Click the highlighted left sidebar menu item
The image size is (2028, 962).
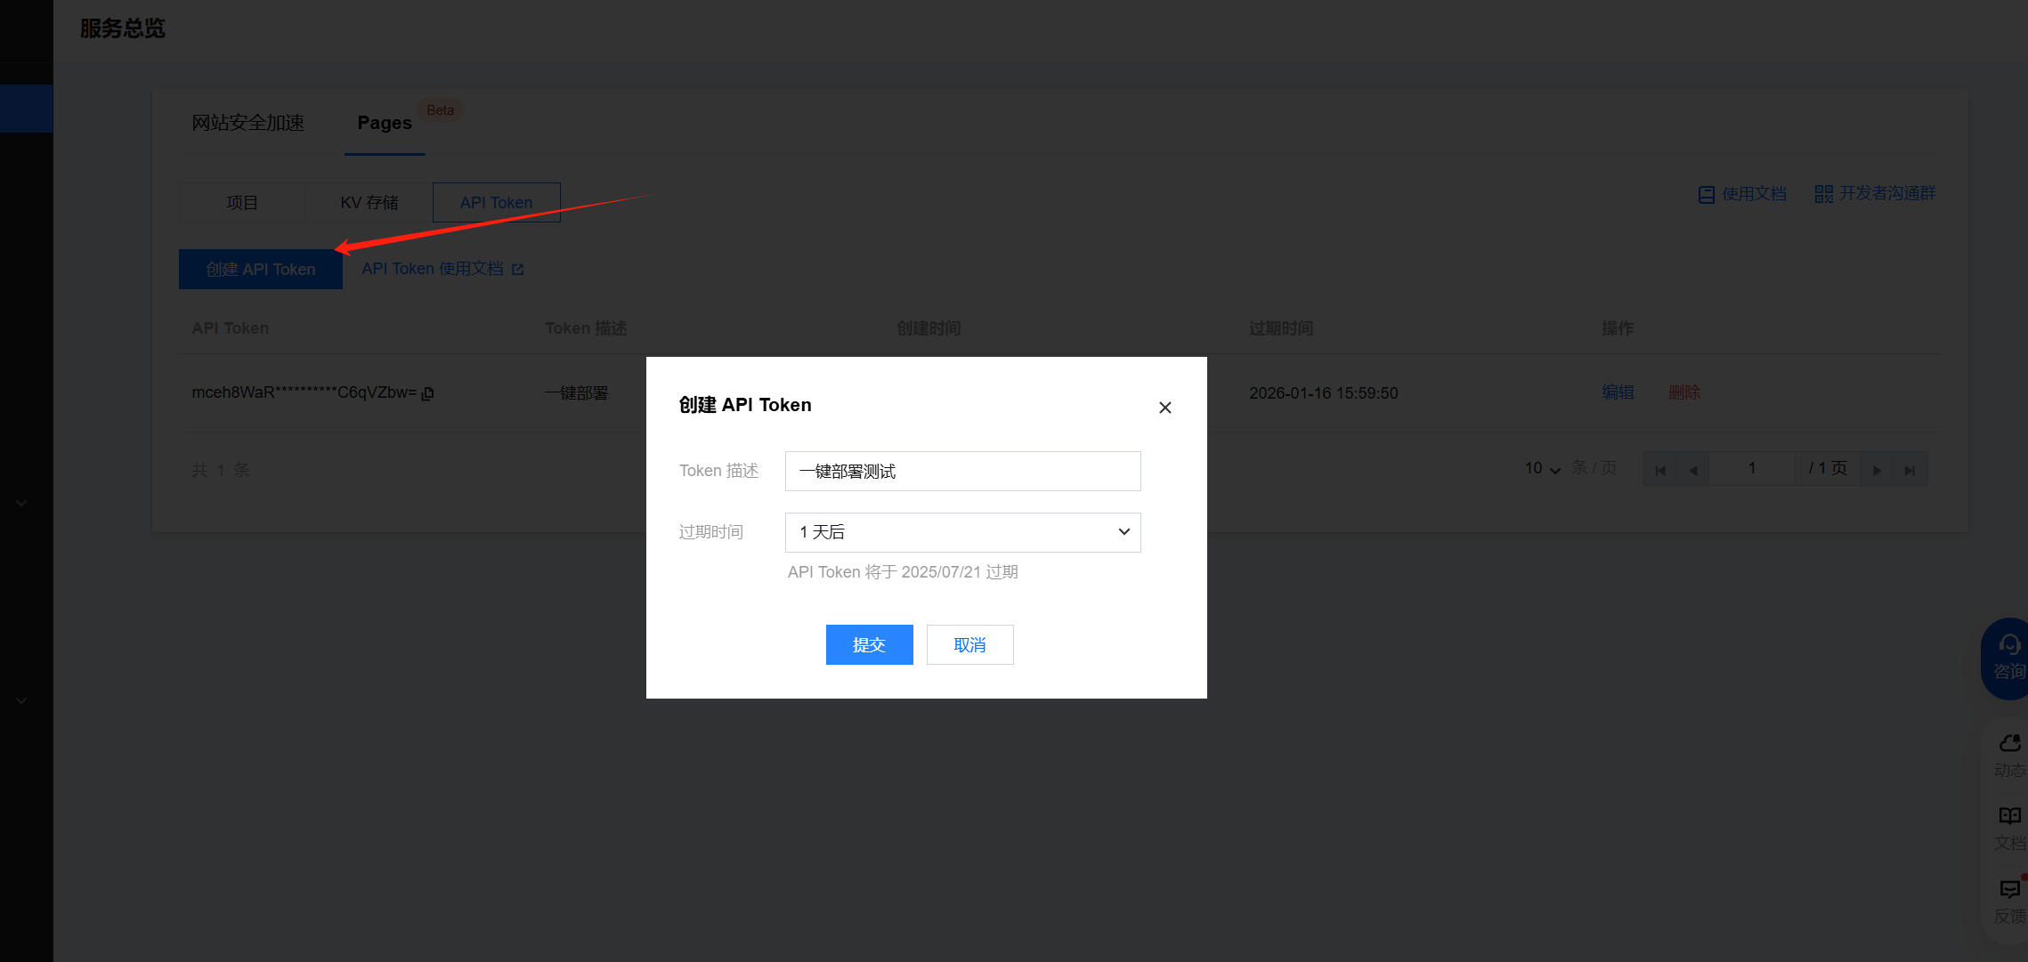click(27, 109)
